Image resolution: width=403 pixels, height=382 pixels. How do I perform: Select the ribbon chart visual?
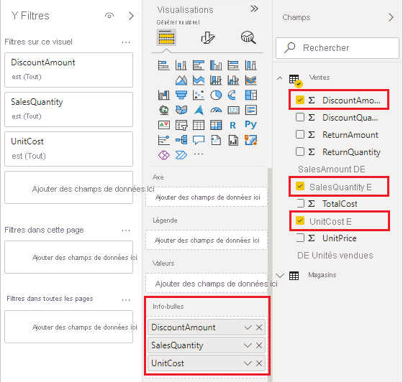click(x=251, y=80)
